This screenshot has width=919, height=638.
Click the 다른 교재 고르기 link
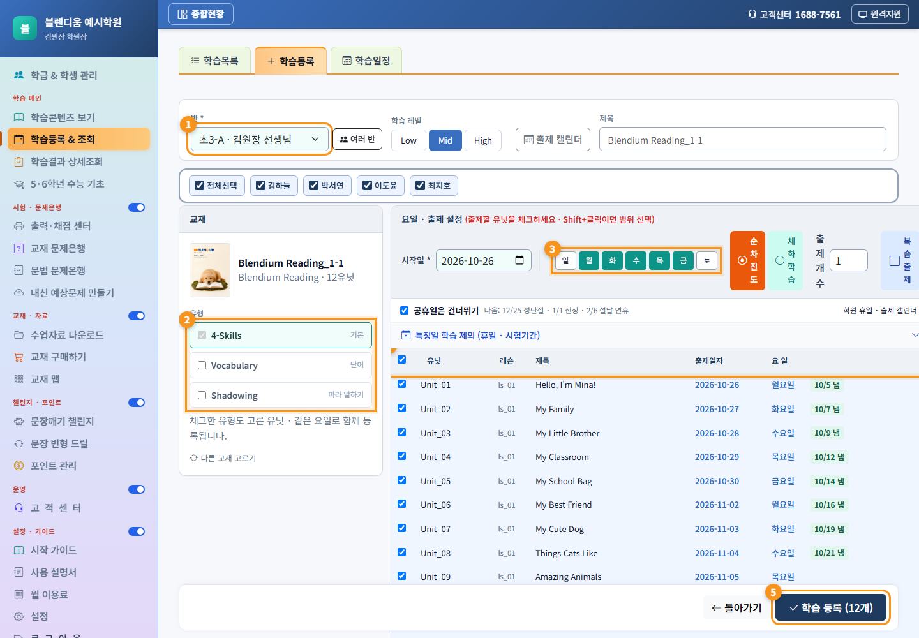[x=223, y=458]
